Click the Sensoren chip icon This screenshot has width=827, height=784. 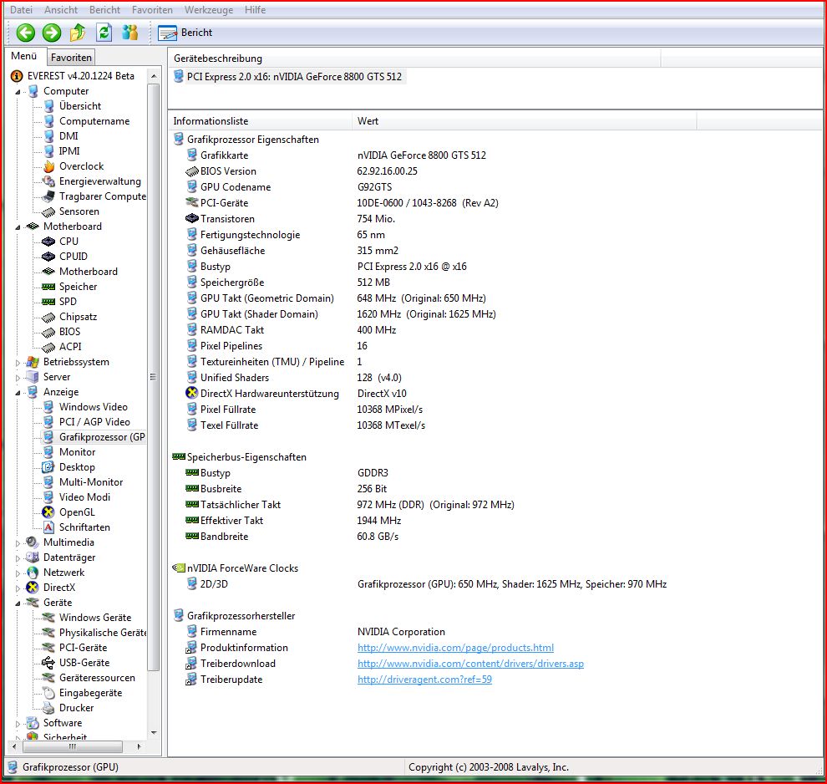point(48,211)
